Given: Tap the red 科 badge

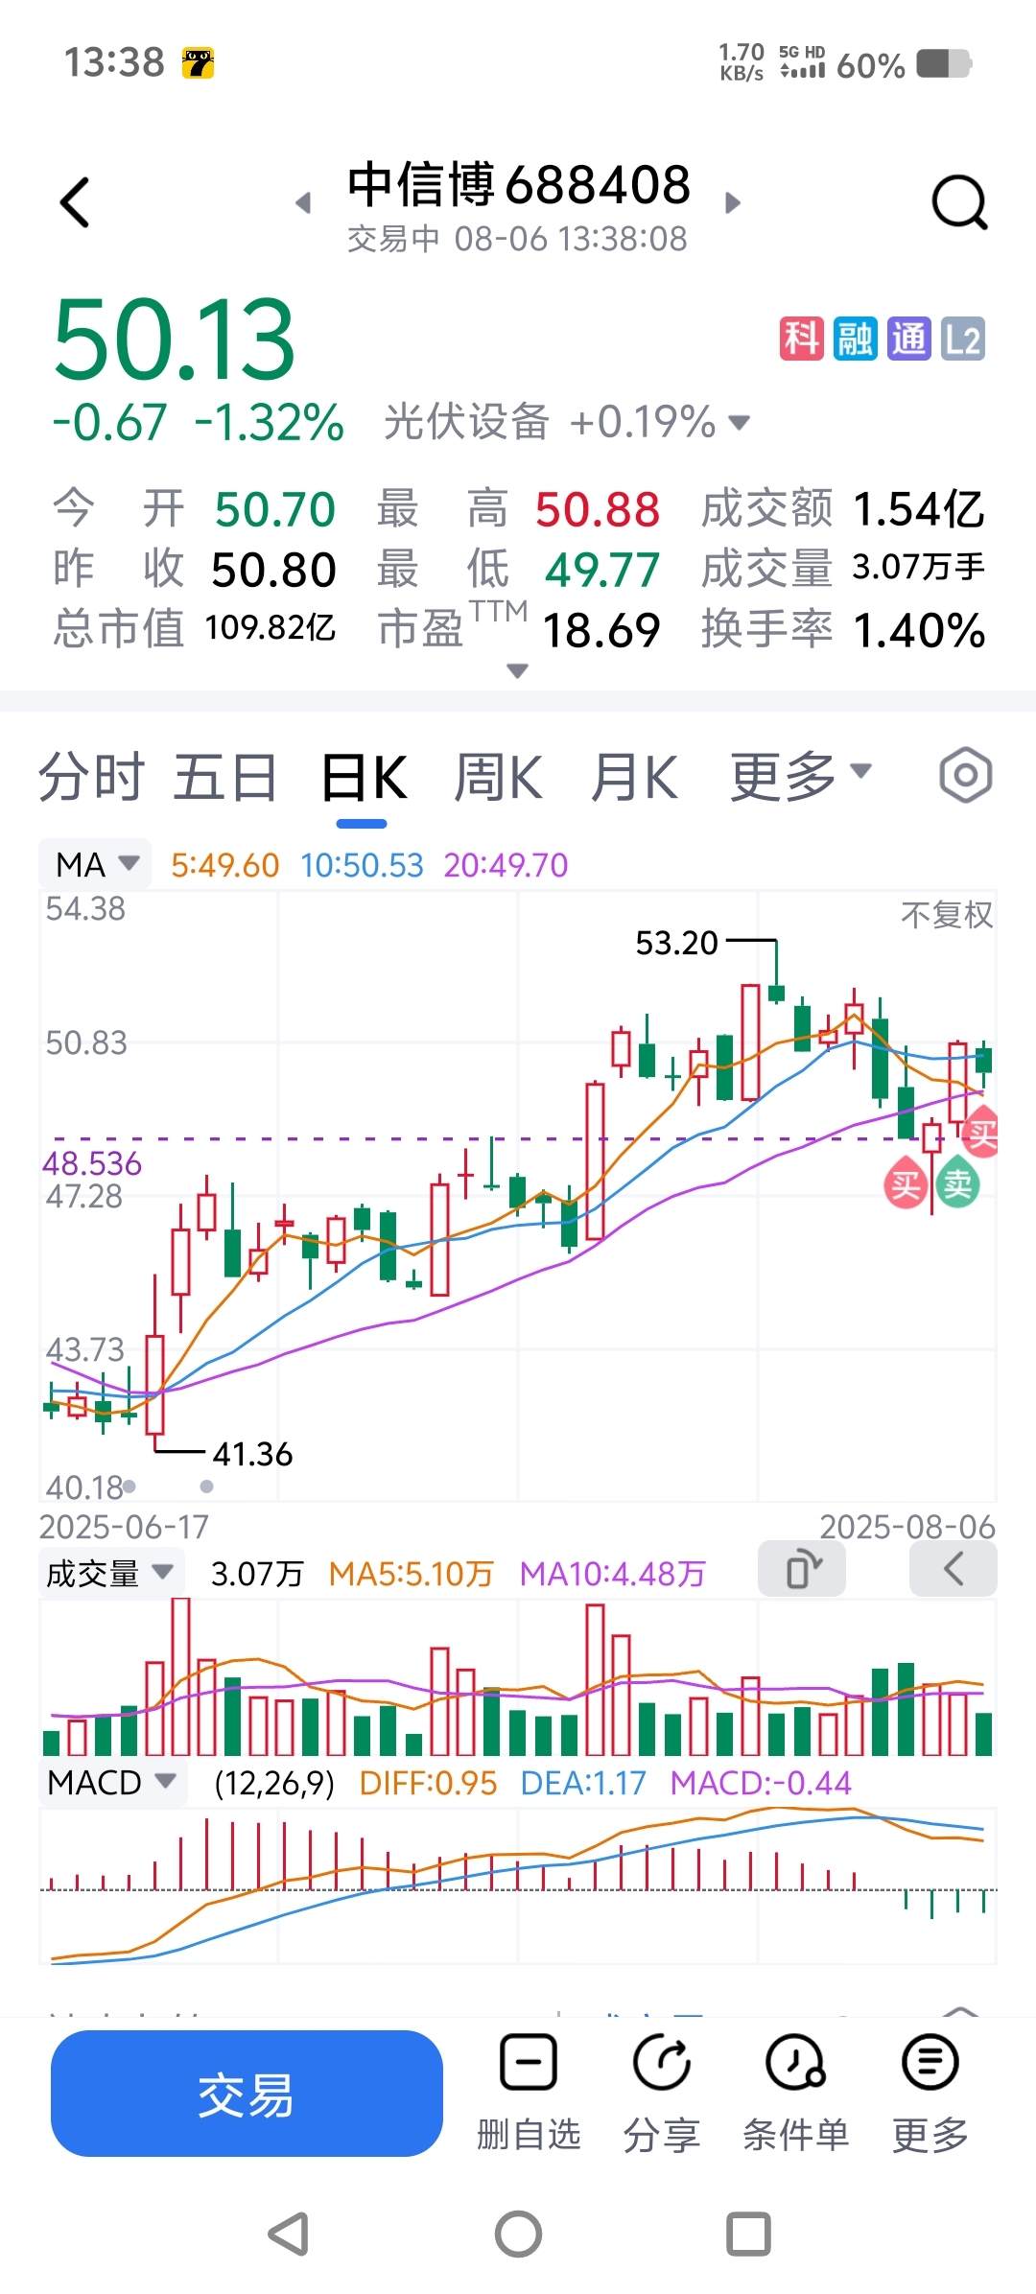Looking at the screenshot, I should [x=801, y=339].
